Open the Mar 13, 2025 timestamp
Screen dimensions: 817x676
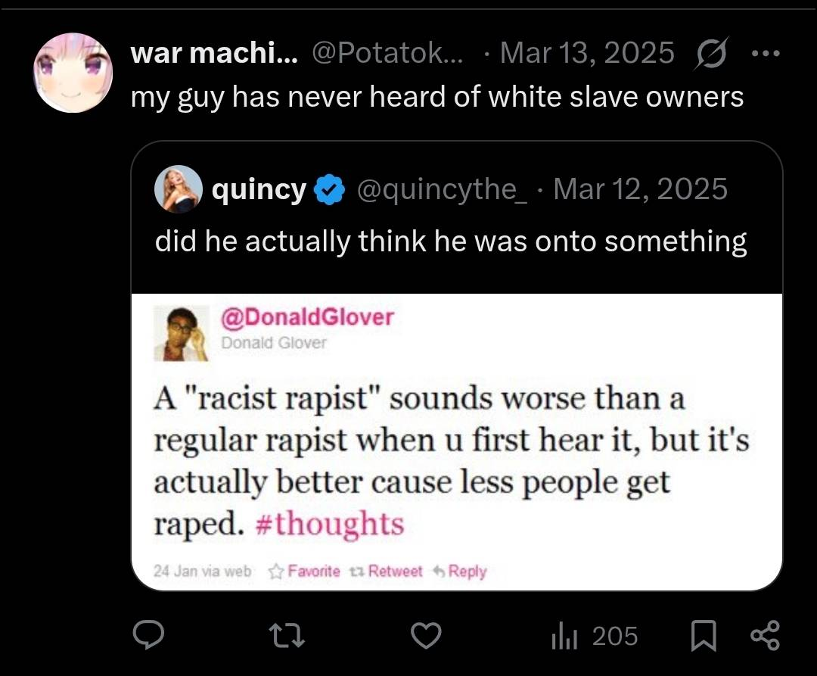click(x=587, y=53)
